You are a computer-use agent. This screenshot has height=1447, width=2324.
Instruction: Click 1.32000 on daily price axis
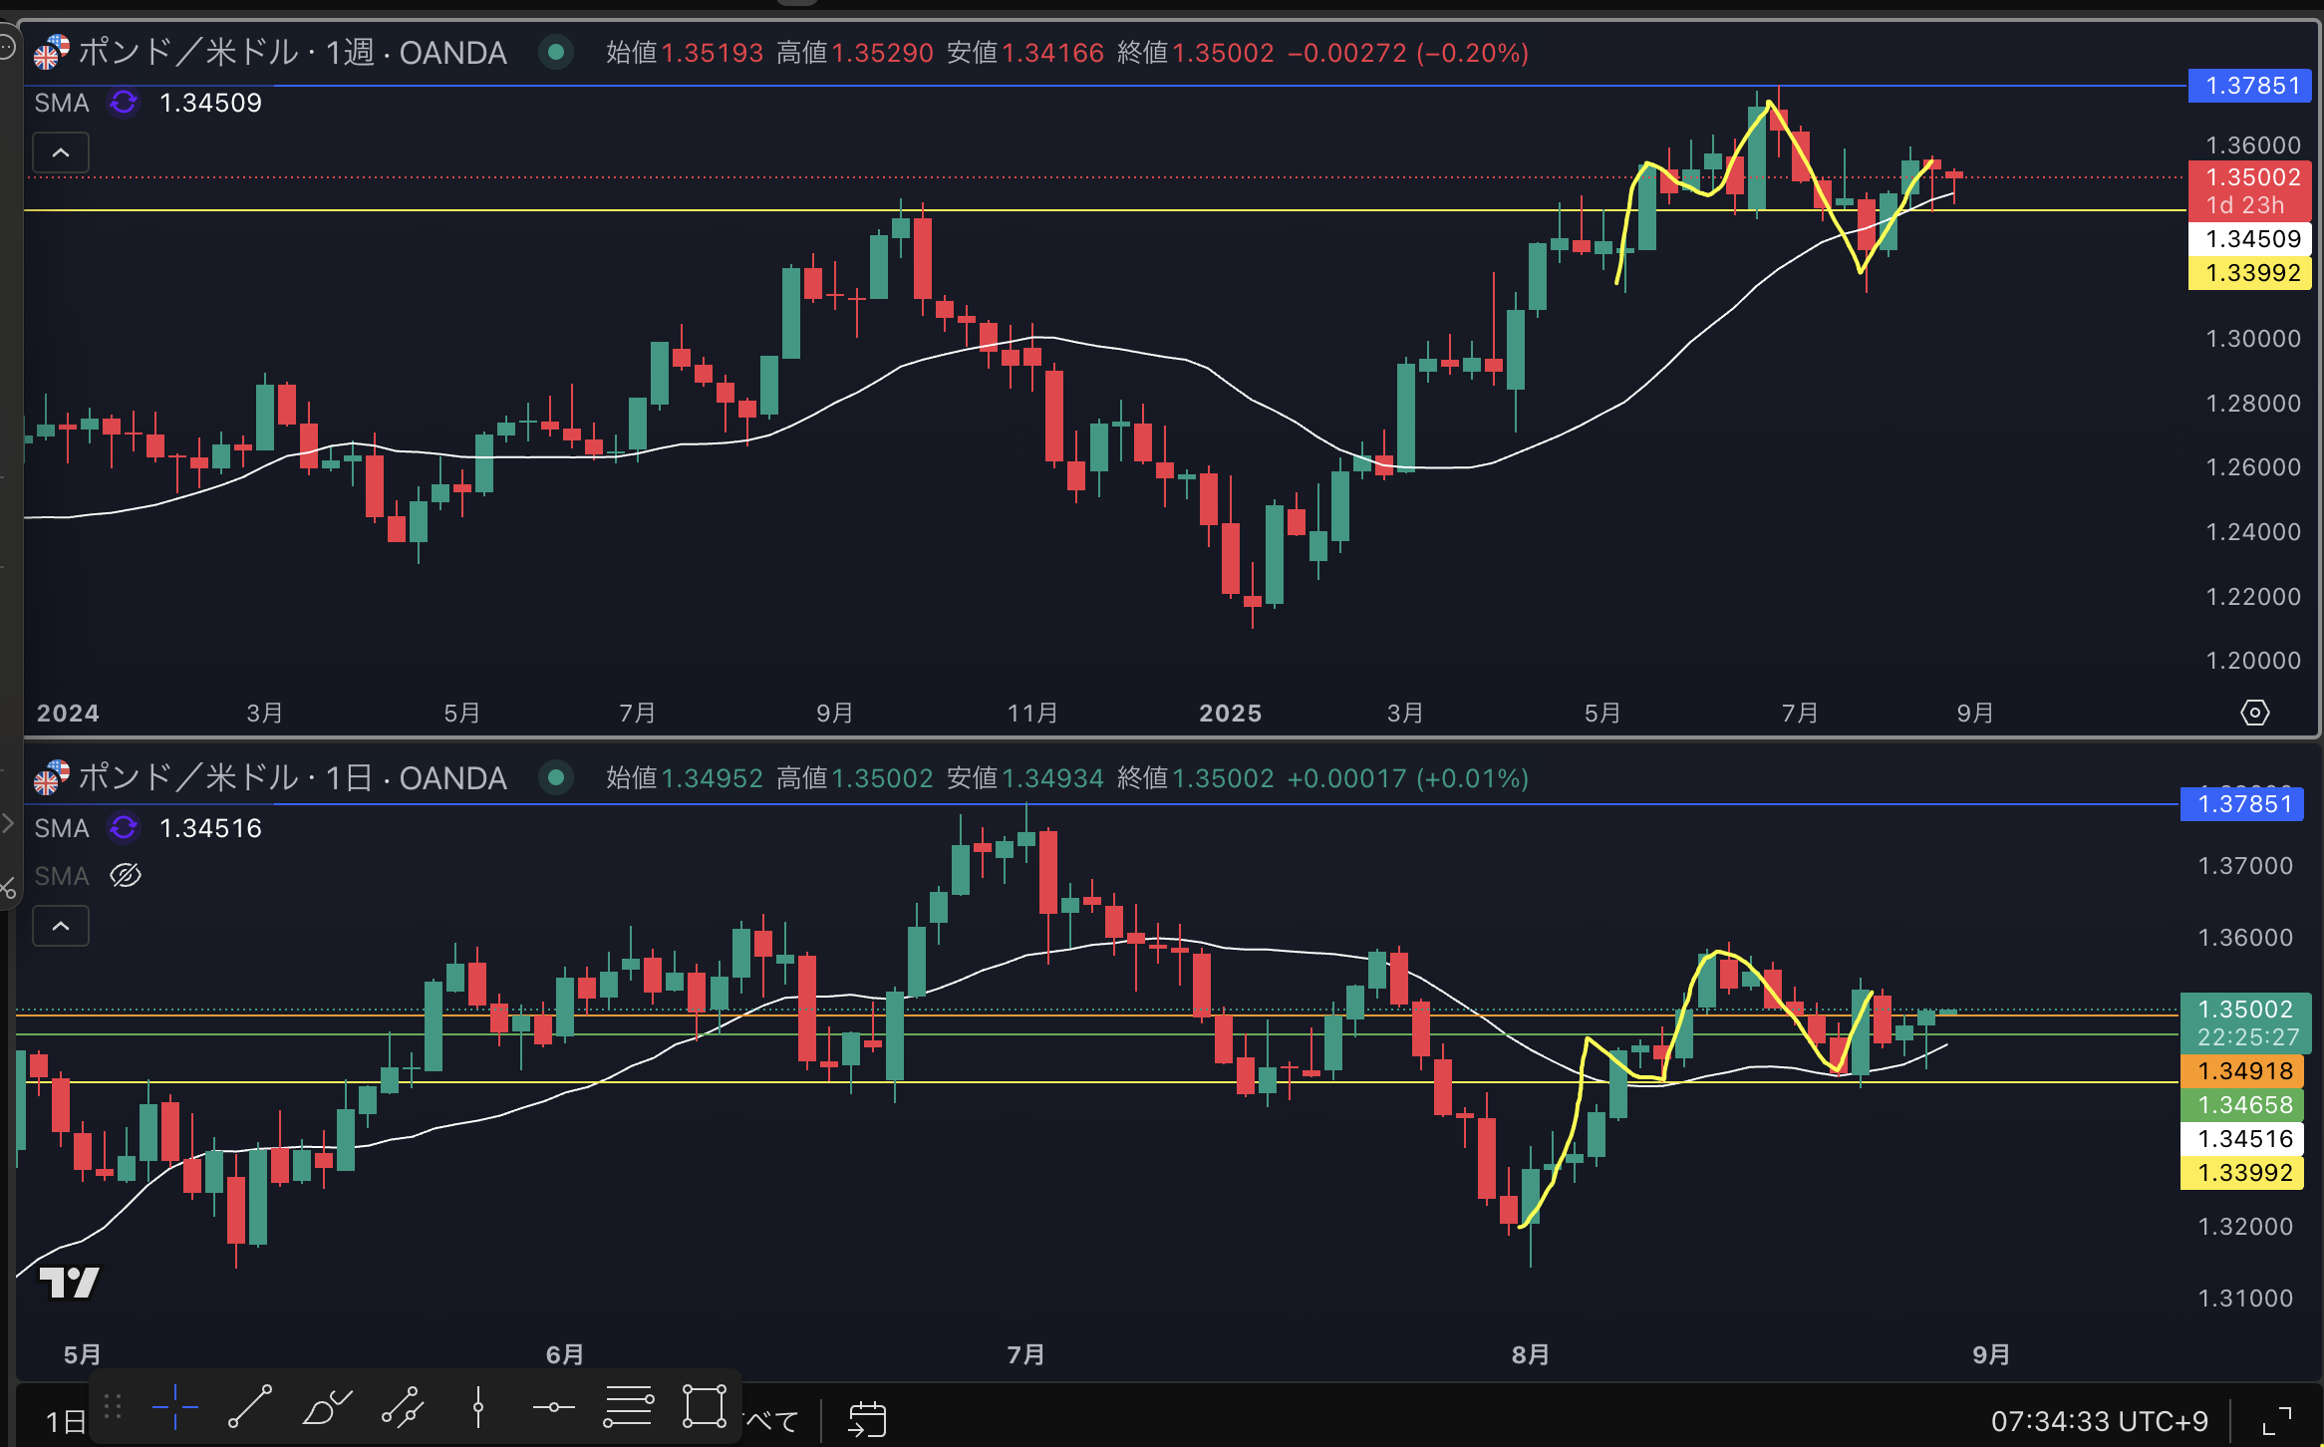(x=2245, y=1226)
